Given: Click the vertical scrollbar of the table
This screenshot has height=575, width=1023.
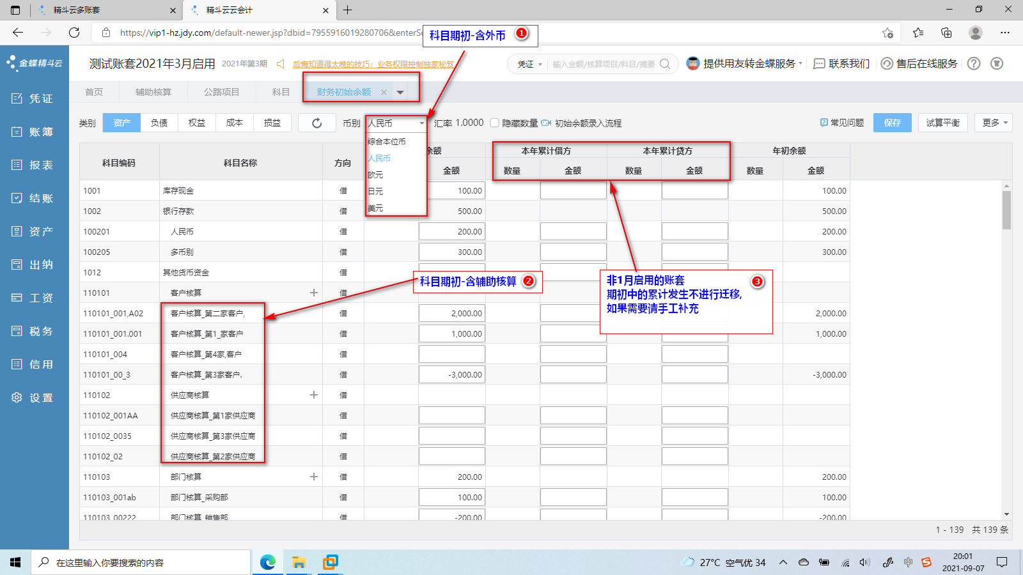Looking at the screenshot, I should pyautogui.click(x=1006, y=211).
